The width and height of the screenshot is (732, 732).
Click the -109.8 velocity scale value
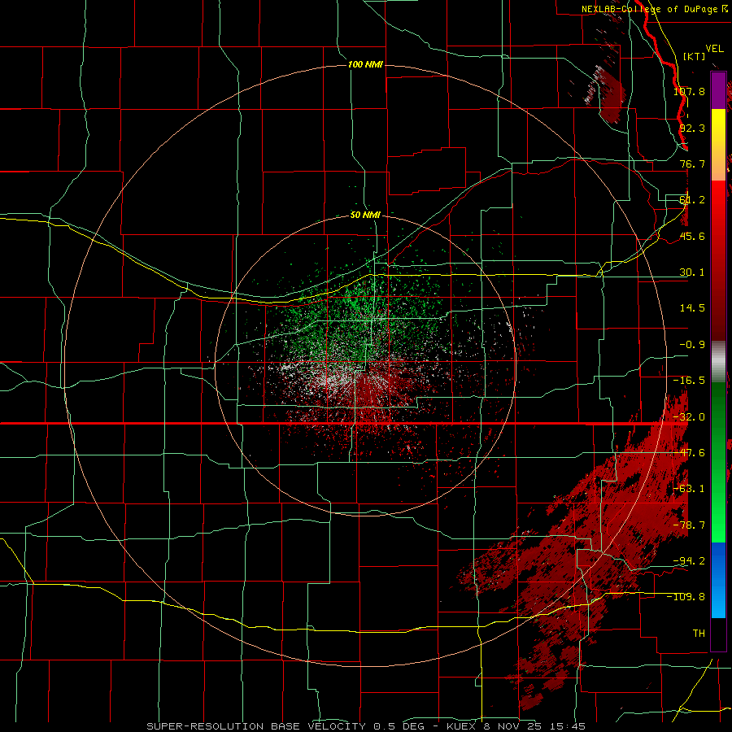click(686, 597)
